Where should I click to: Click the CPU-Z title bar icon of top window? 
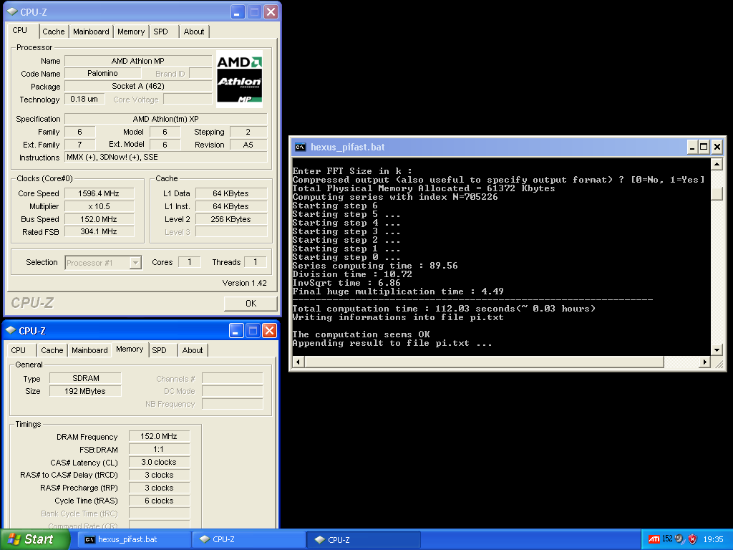pyautogui.click(x=11, y=11)
